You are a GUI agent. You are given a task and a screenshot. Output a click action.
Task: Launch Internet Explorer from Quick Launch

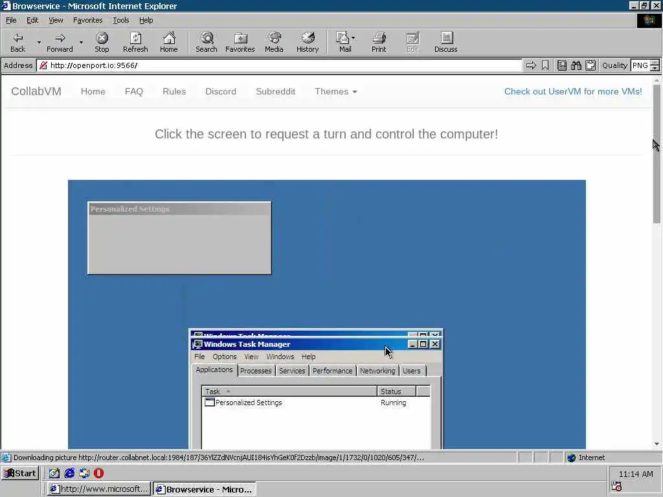click(69, 473)
